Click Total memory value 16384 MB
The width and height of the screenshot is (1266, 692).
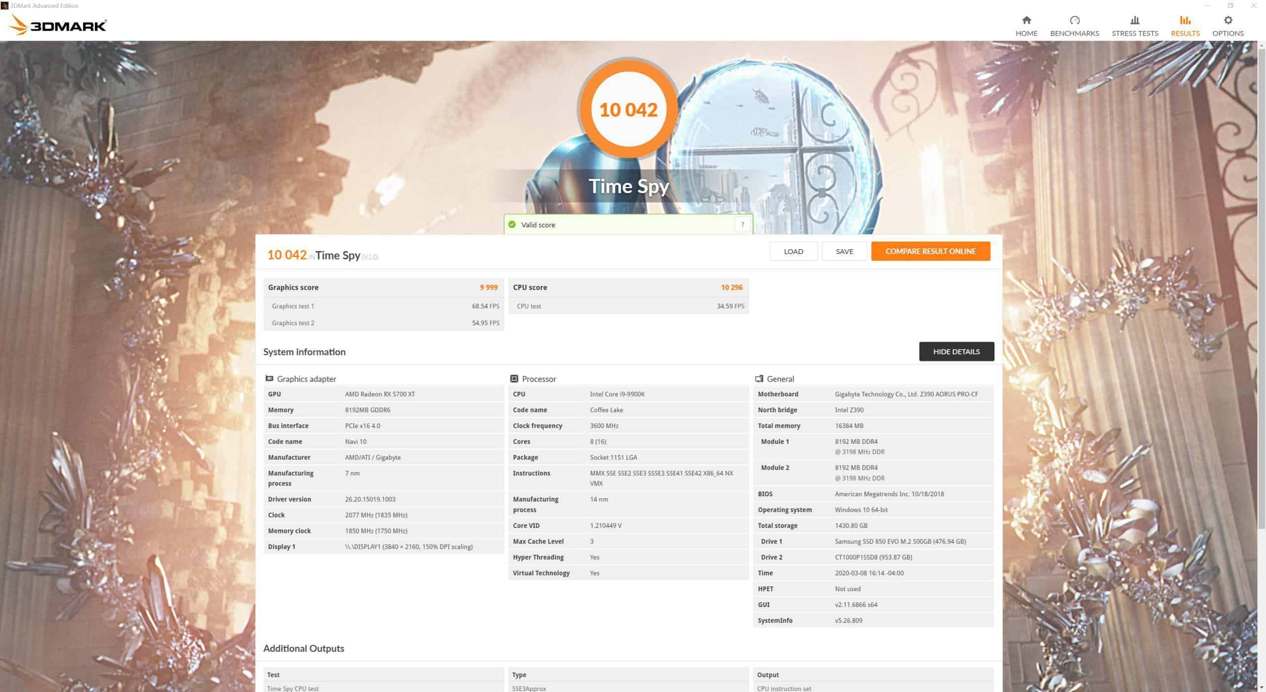pyautogui.click(x=849, y=426)
